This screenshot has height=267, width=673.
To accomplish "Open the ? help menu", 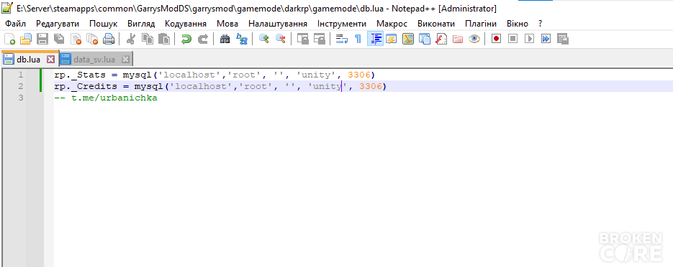I will click(x=541, y=24).
